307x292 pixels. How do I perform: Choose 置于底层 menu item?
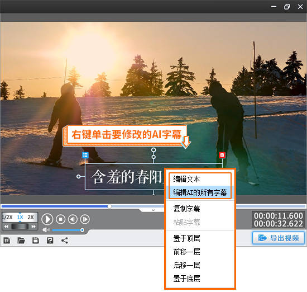pyautogui.click(x=200, y=279)
